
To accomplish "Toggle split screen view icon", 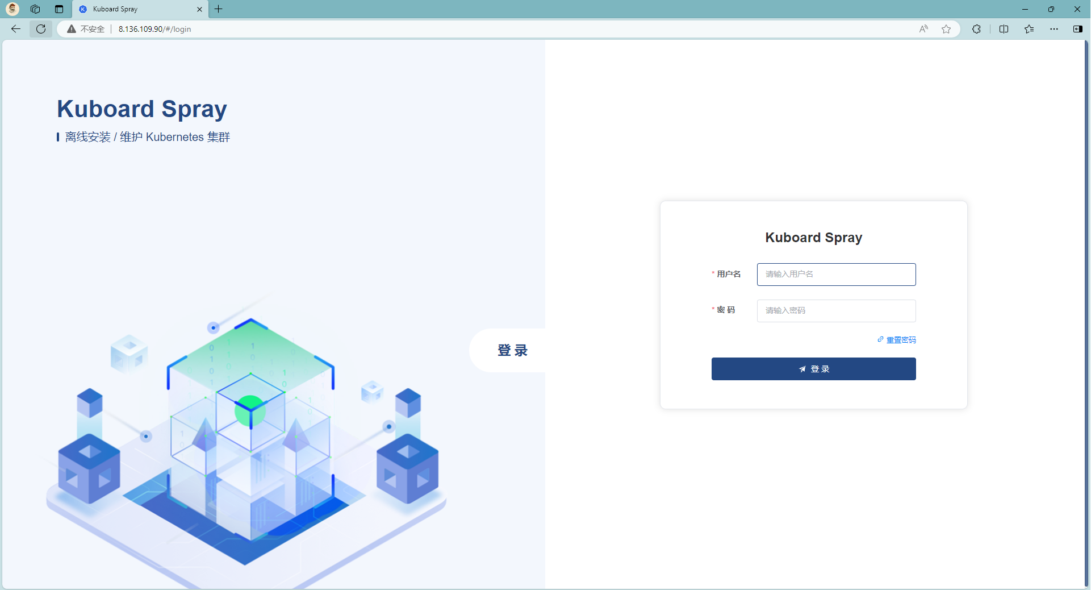I will (1004, 29).
